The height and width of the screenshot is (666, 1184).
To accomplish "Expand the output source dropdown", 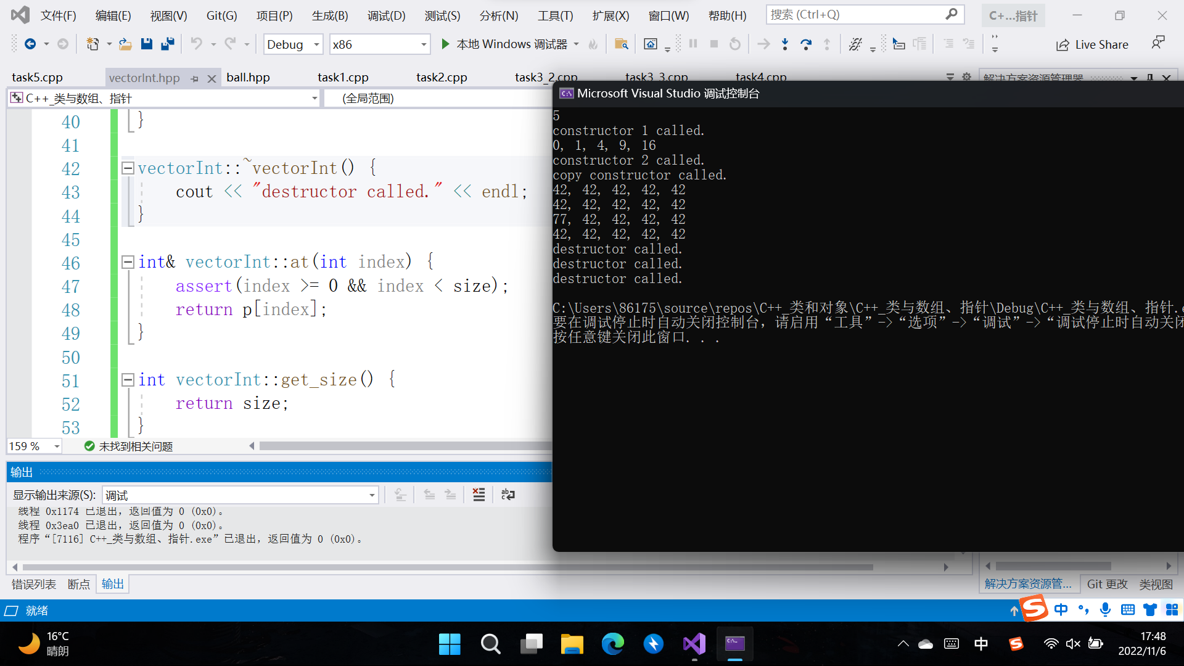I will (x=372, y=495).
